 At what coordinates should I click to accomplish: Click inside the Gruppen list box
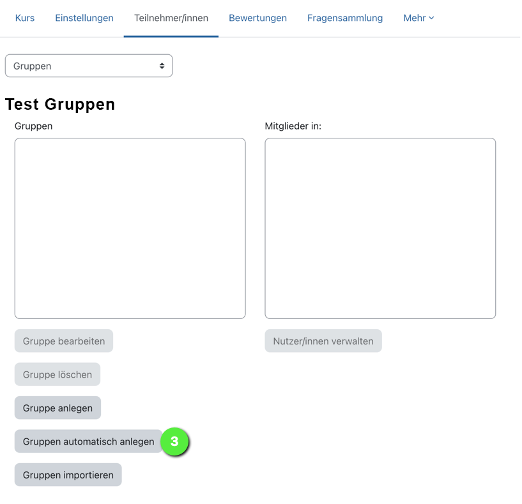(x=130, y=228)
